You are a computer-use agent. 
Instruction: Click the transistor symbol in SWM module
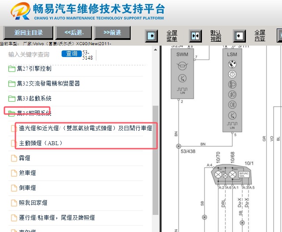(183, 78)
